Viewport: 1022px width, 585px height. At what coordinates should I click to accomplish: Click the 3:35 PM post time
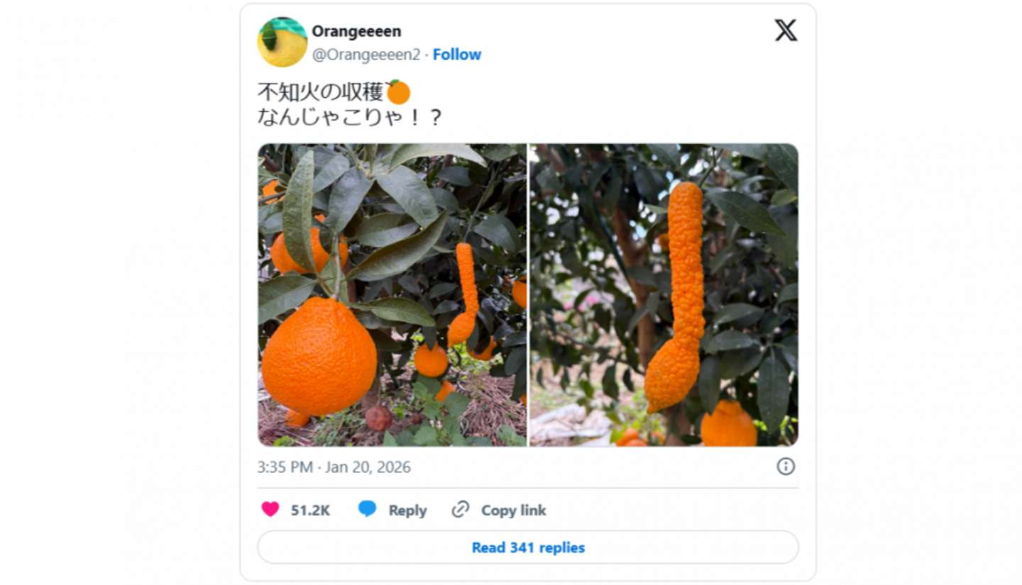pyautogui.click(x=285, y=467)
